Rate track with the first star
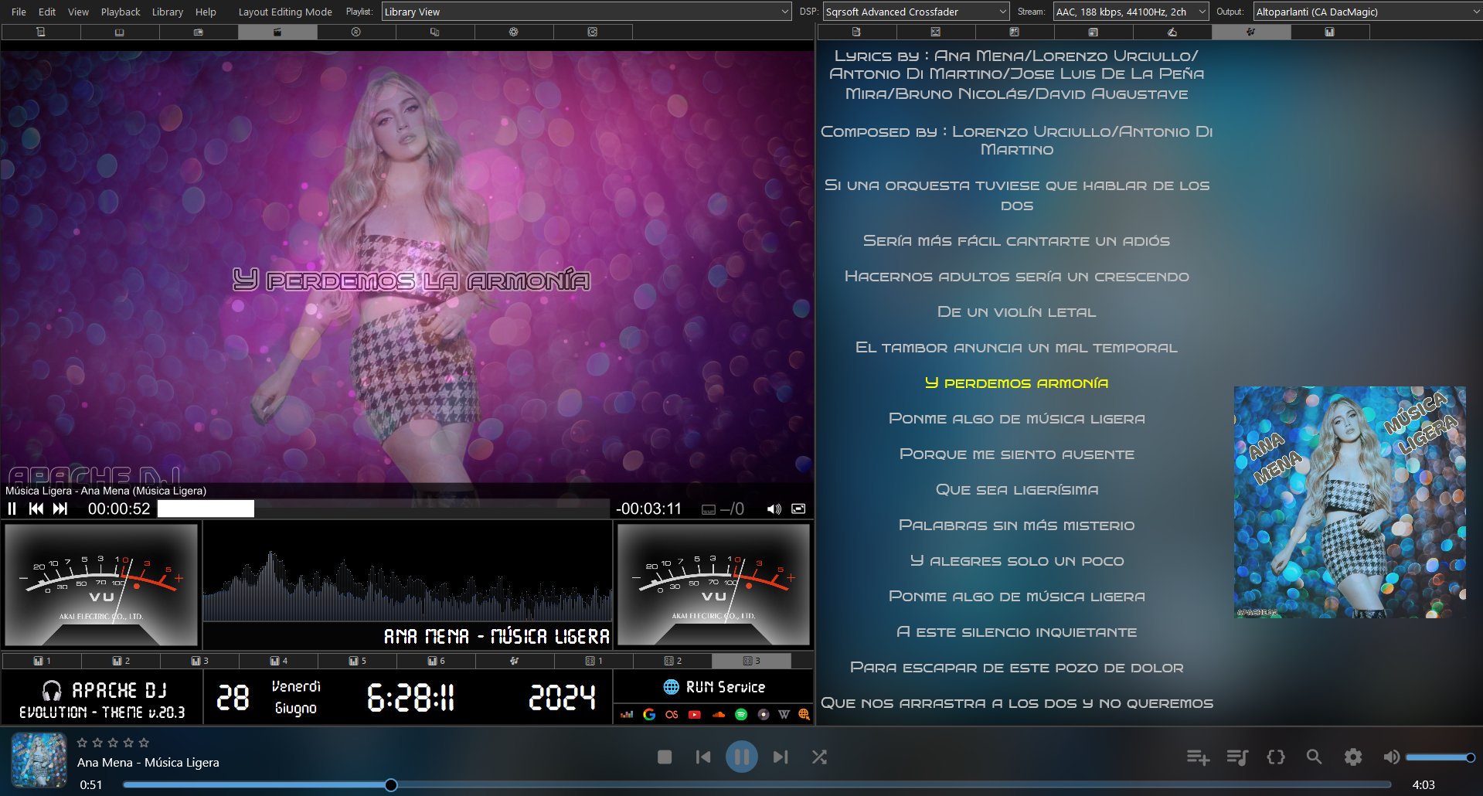The height and width of the screenshot is (796, 1483). pos(82,743)
